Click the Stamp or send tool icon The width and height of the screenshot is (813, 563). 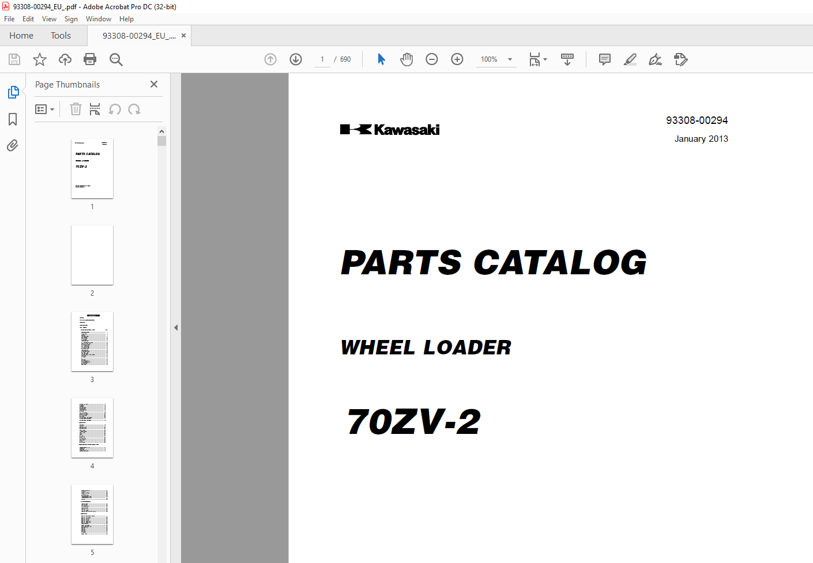pos(681,59)
